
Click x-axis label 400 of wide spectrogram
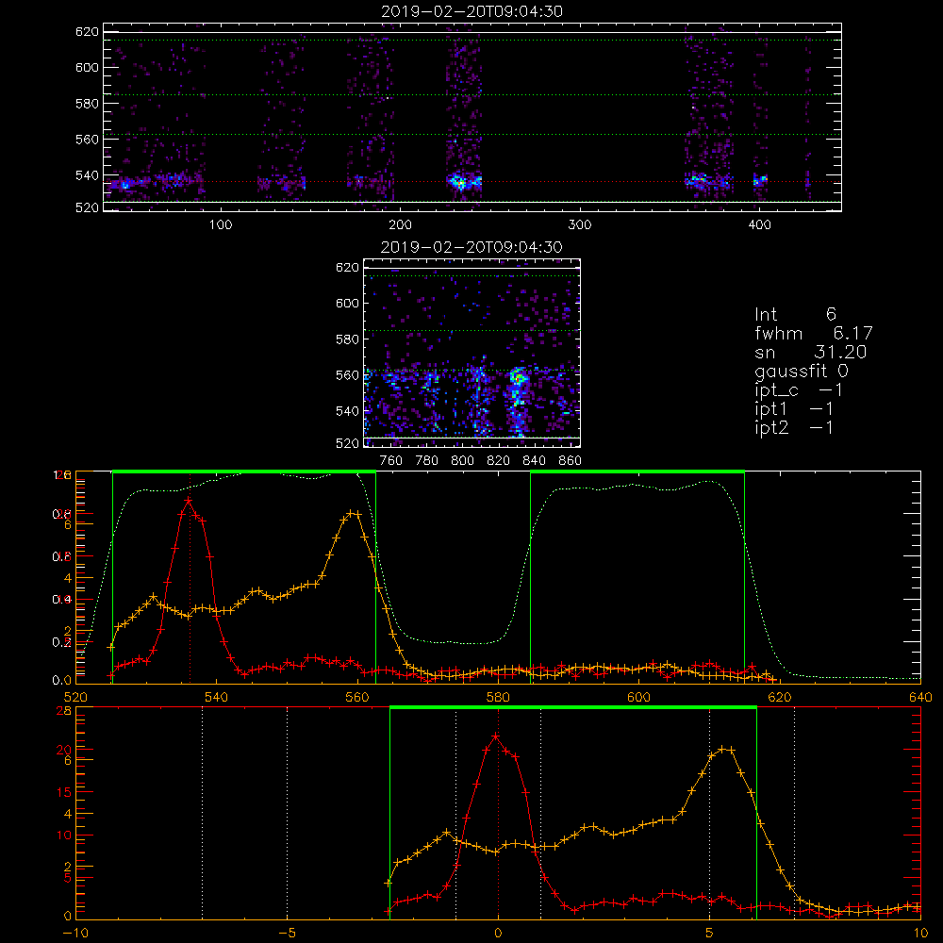[x=759, y=225]
